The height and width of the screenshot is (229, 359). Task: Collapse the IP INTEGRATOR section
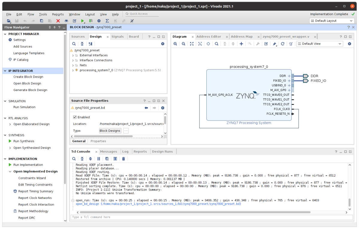point(5,71)
